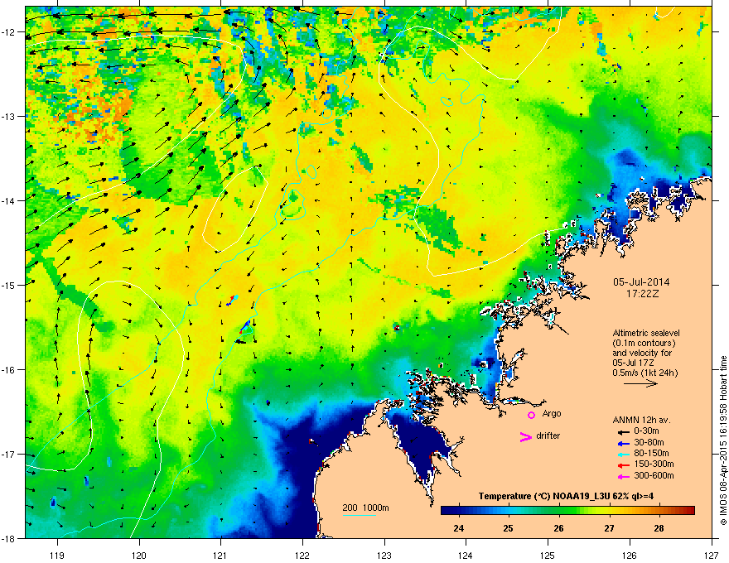Click the 'Argo' legend label

552,414
